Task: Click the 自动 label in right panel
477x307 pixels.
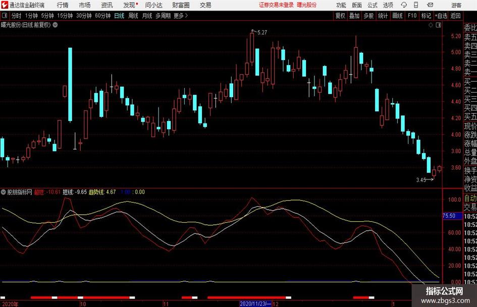Action: coord(470,198)
